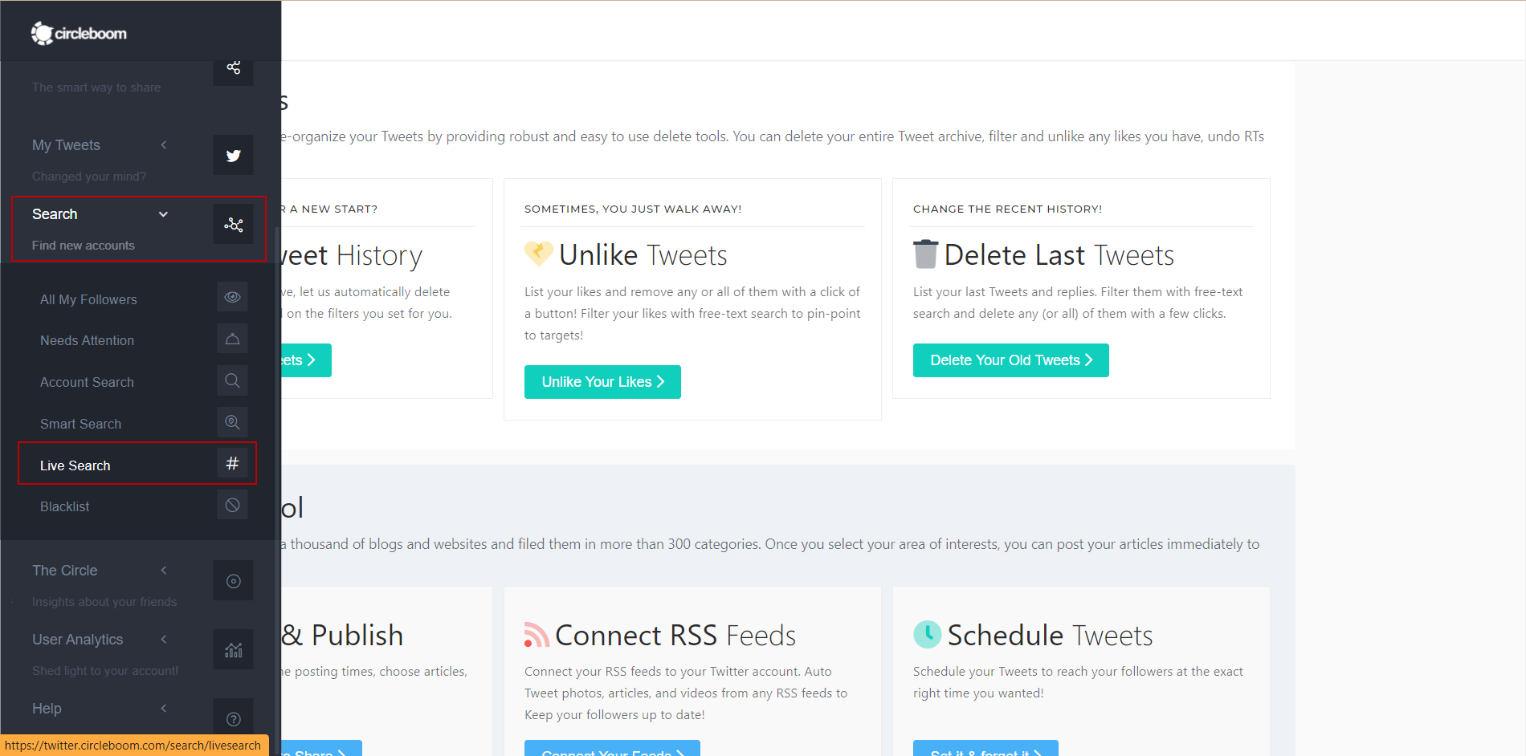This screenshot has width=1526, height=756.
Task: Select Live Search in sidebar
Action: [75, 465]
